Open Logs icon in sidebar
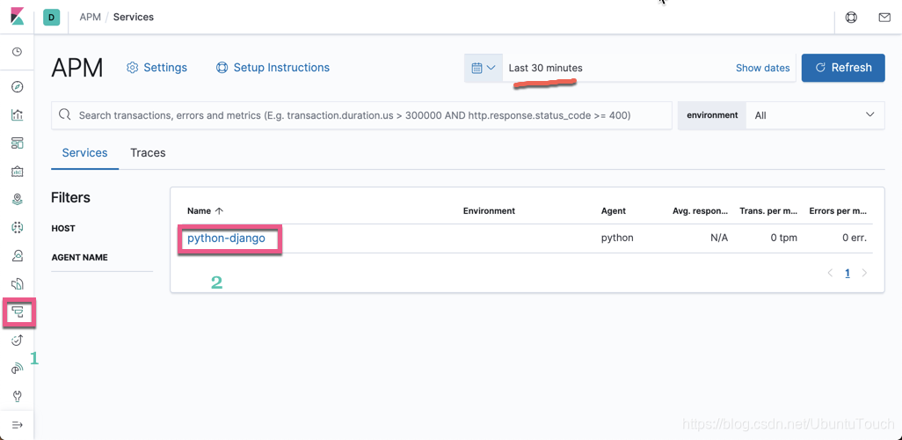Viewport: 902px width, 440px height. click(18, 284)
